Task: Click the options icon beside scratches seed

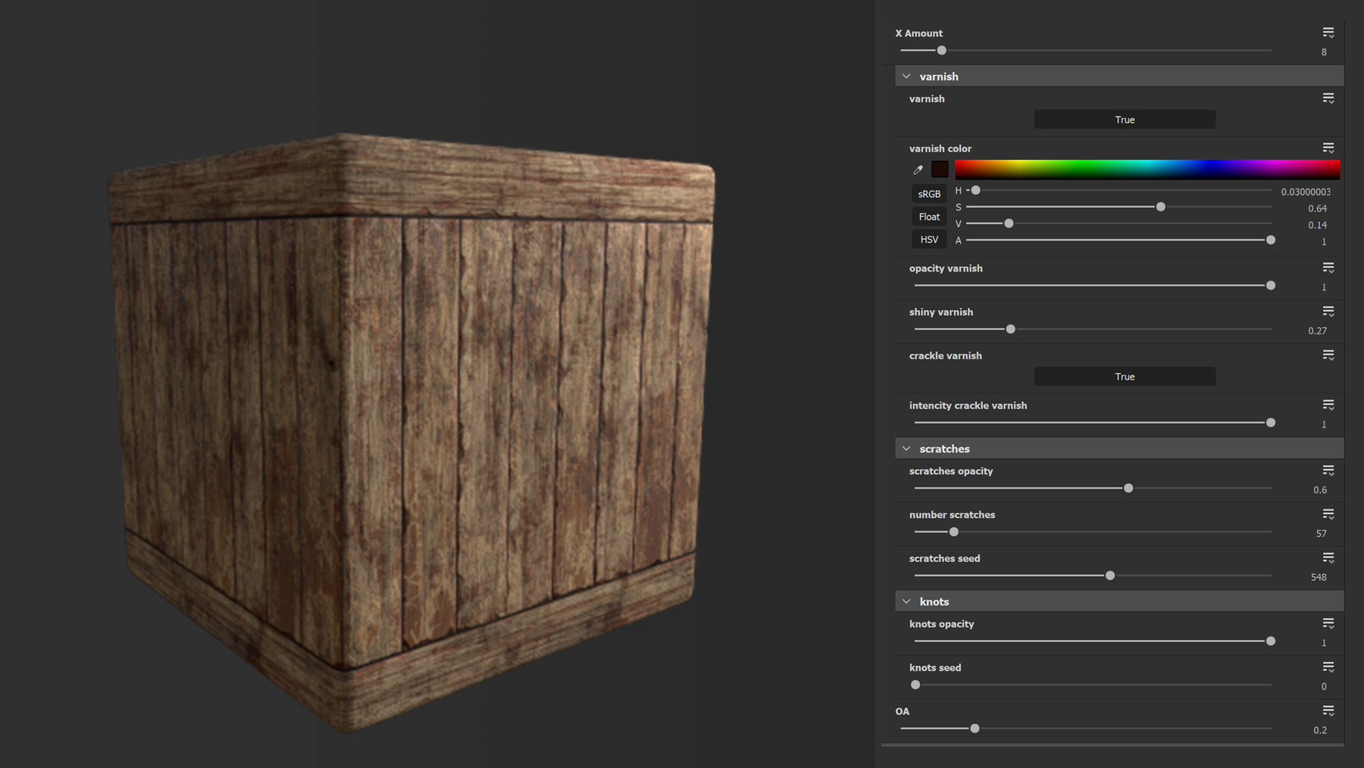Action: point(1328,556)
